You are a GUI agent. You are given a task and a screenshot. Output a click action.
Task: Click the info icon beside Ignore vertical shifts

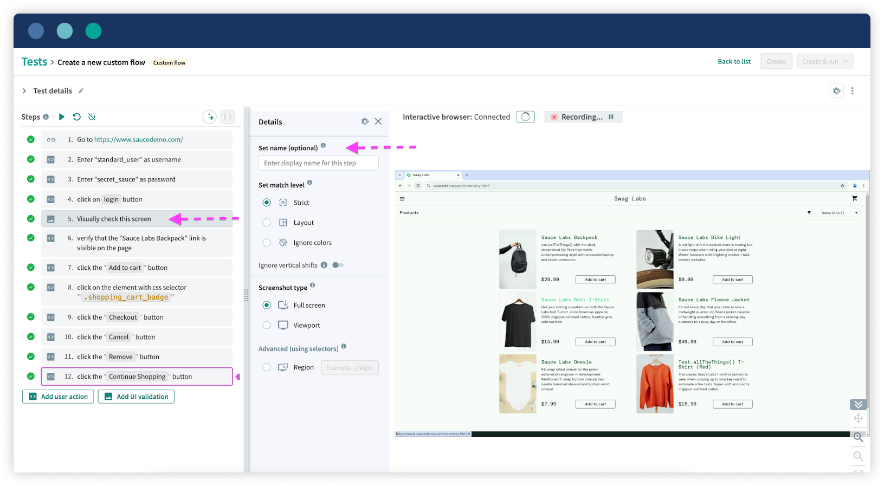tap(324, 265)
